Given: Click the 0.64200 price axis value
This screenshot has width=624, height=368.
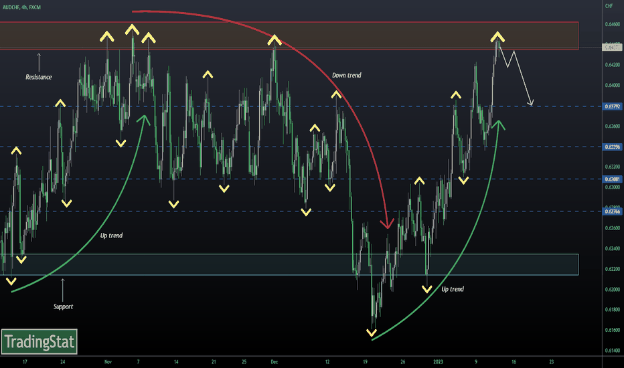Looking at the screenshot, I should coord(613,65).
